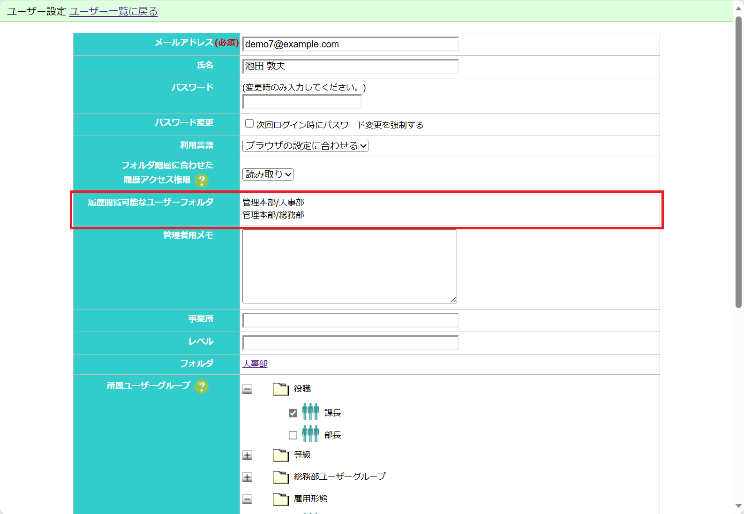744x514 pixels.
Task: Return via ユーザー一覧に戻る link
Action: (x=113, y=11)
